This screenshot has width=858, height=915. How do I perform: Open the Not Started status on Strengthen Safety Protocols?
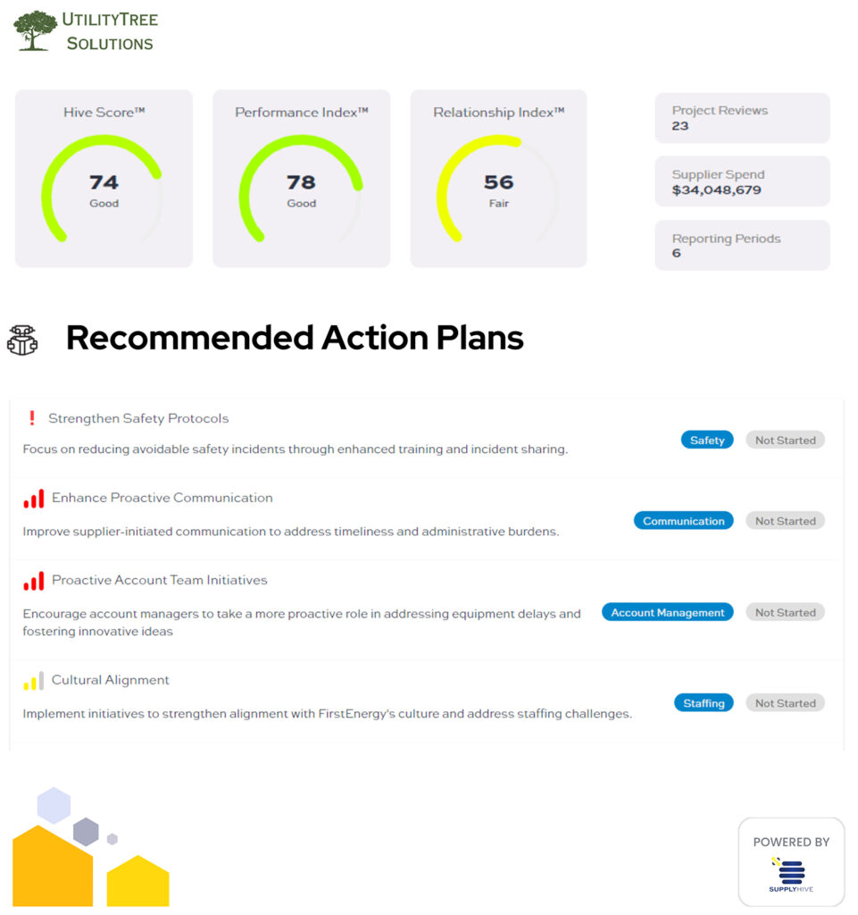(785, 440)
